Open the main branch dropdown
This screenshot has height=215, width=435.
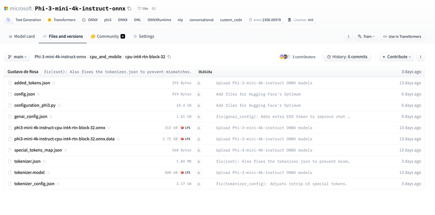(x=17, y=57)
